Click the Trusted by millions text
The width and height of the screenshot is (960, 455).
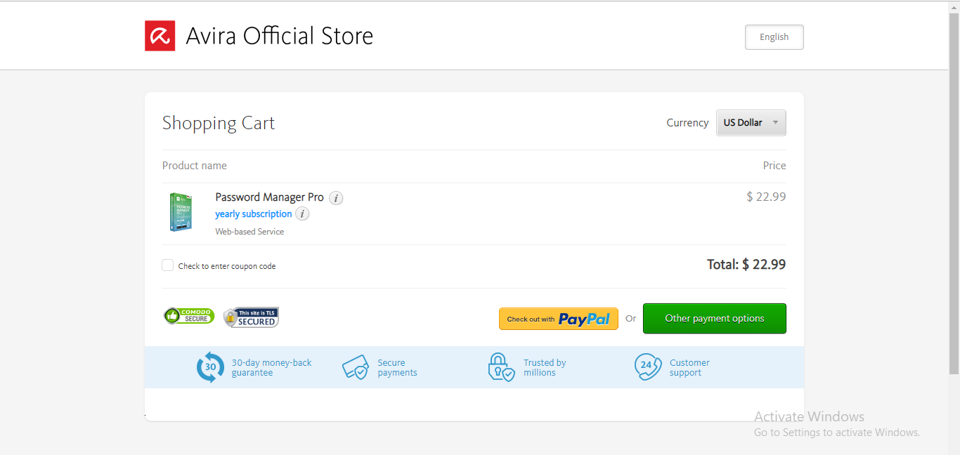click(x=545, y=368)
